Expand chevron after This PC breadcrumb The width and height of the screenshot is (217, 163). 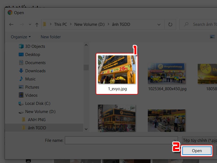pos(71,24)
